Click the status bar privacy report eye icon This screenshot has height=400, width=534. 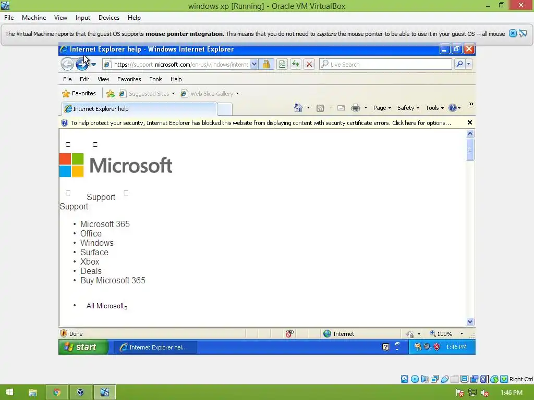click(x=289, y=334)
